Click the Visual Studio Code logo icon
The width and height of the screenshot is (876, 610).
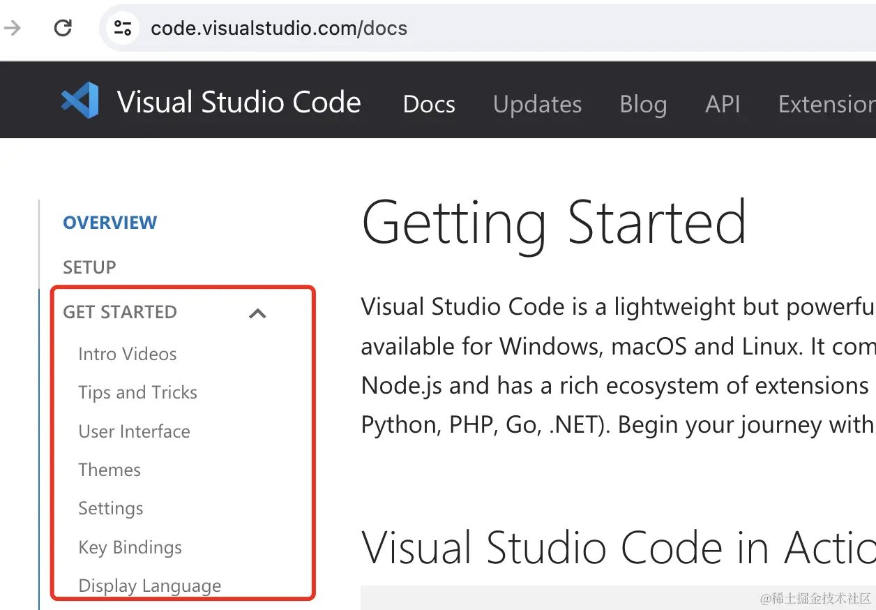[80, 101]
